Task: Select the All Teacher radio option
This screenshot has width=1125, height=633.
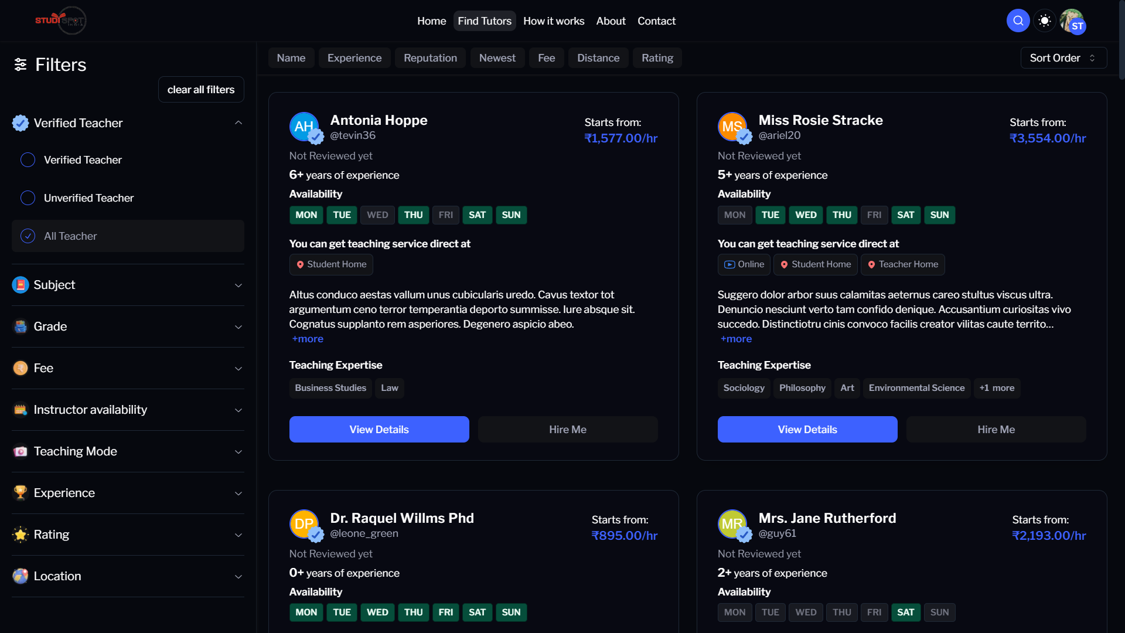Action: [x=28, y=236]
